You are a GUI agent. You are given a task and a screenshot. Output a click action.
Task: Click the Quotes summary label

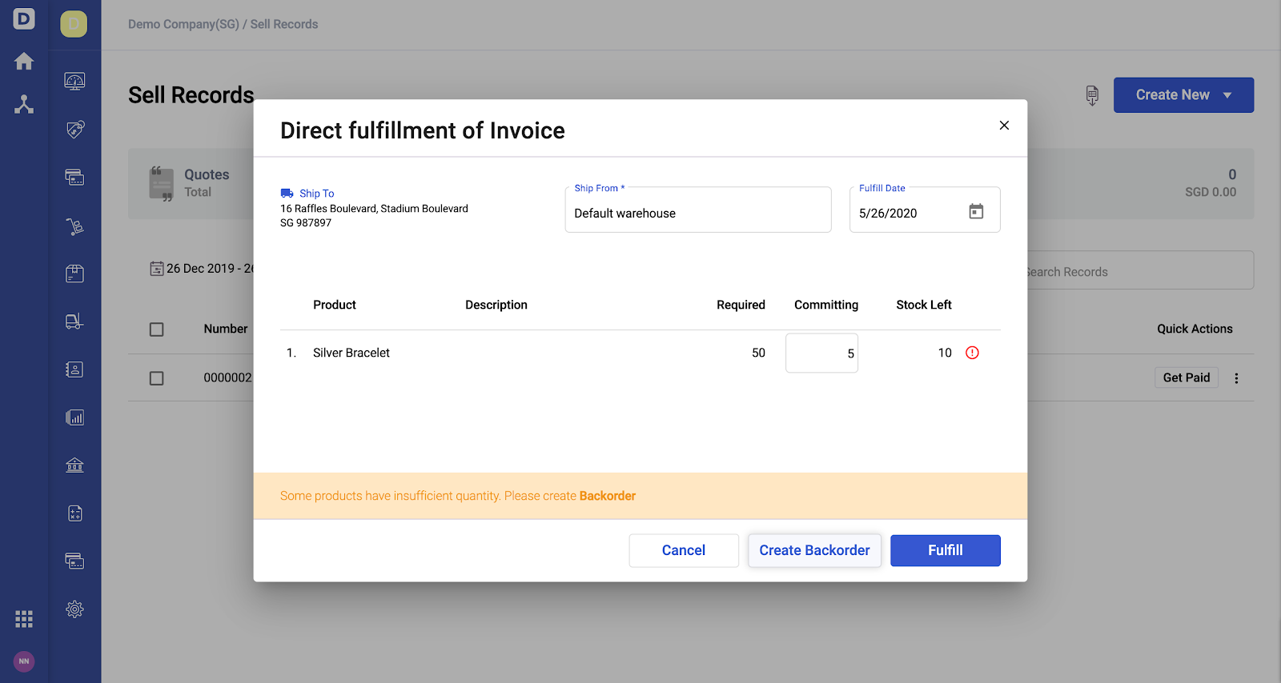pyautogui.click(x=207, y=174)
